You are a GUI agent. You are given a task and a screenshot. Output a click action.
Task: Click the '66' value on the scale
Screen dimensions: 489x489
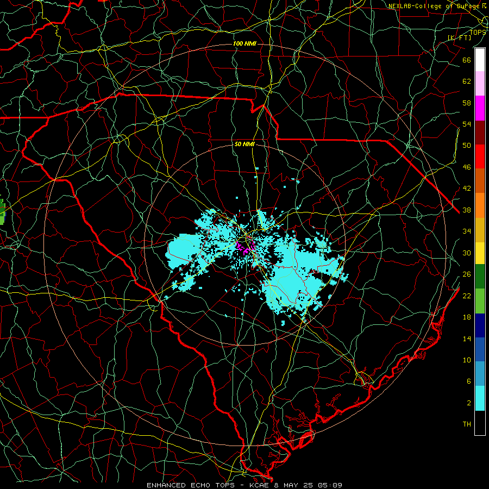(467, 60)
